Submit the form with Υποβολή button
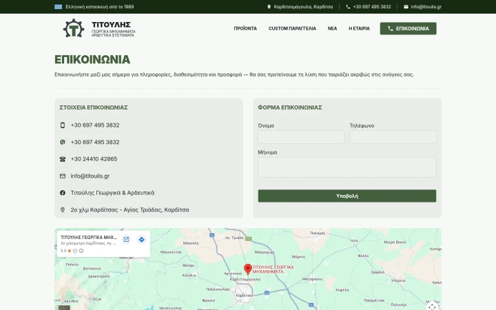The image size is (496, 310). (x=347, y=196)
